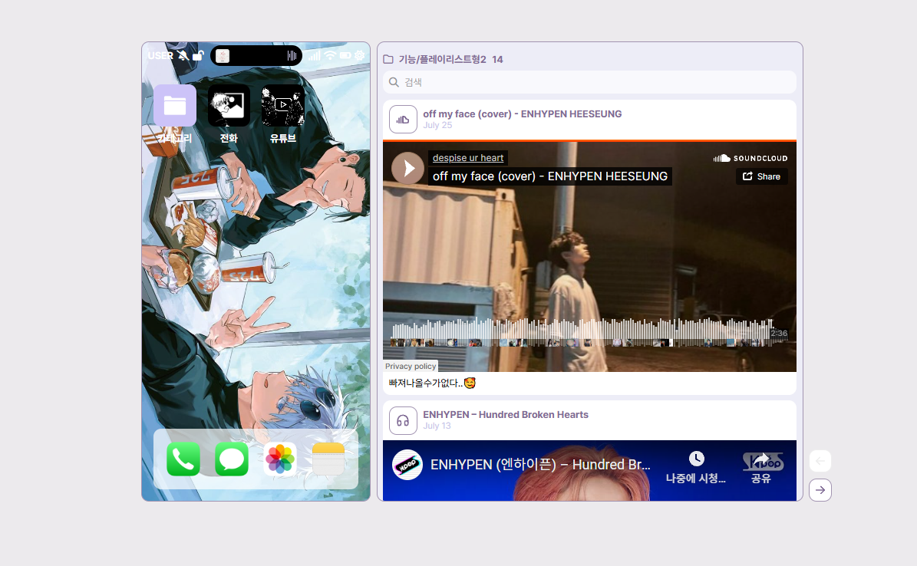This screenshot has width=917, height=566.
Task: Play the SoundCloud track with orange play button
Action: [407, 169]
